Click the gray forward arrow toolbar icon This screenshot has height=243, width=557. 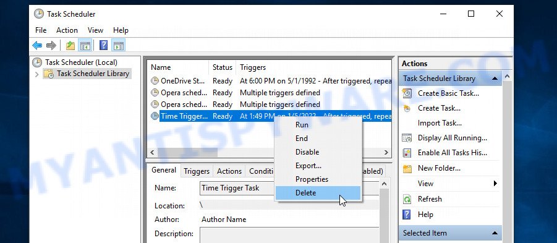[51, 46]
